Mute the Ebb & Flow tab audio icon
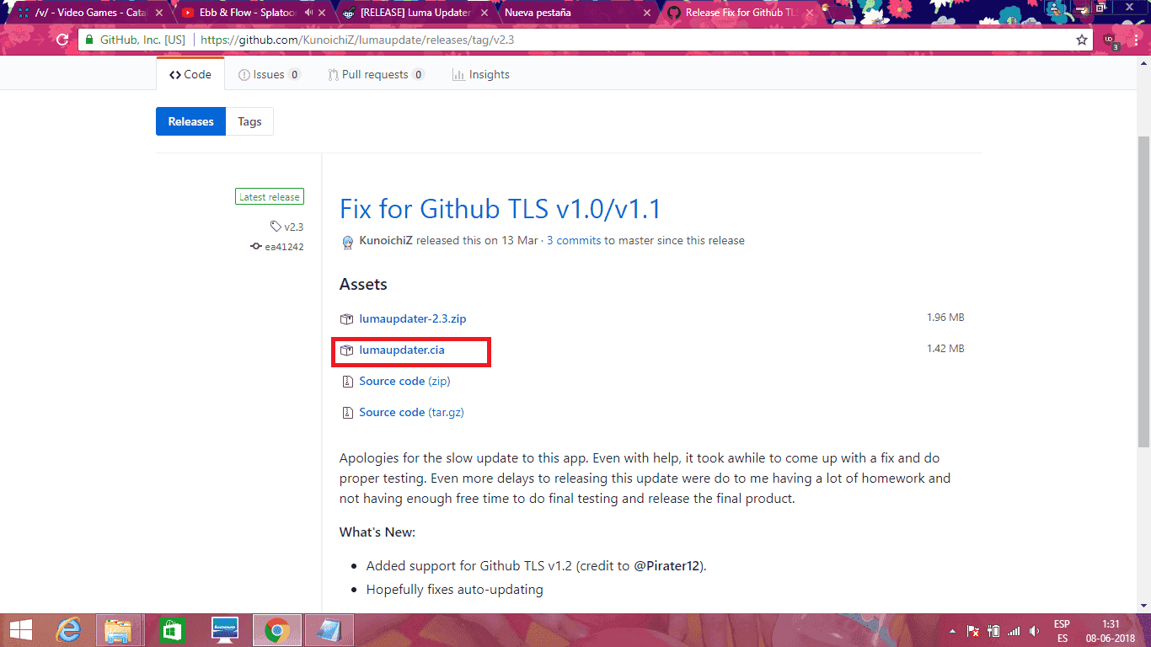This screenshot has height=647, width=1151. point(309,13)
